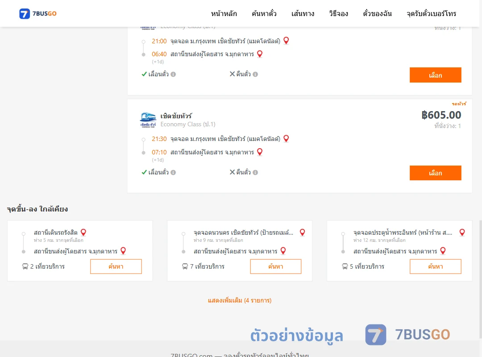The width and height of the screenshot is (482, 357).
Task: Click info icon beside คืนตั๋ว on 21:30 trip
Action: (255, 173)
